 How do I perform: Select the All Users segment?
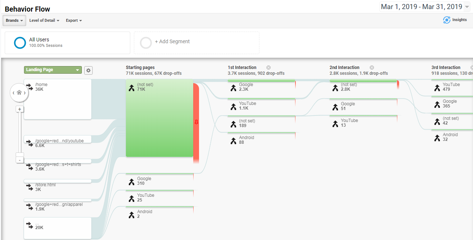67,43
